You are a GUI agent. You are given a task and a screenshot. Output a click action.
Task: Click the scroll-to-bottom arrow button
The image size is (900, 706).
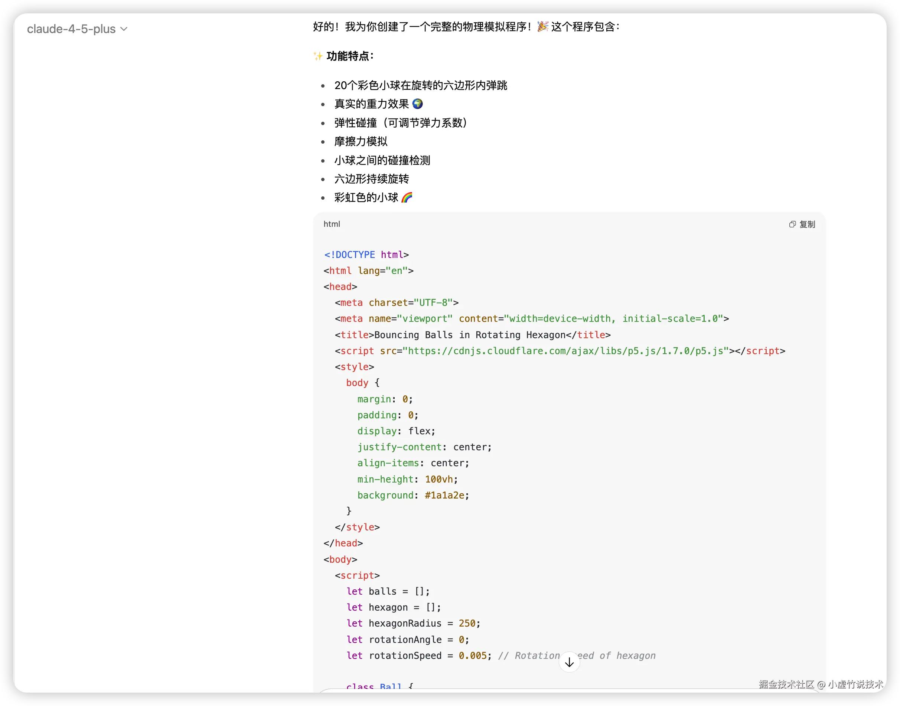coord(569,662)
